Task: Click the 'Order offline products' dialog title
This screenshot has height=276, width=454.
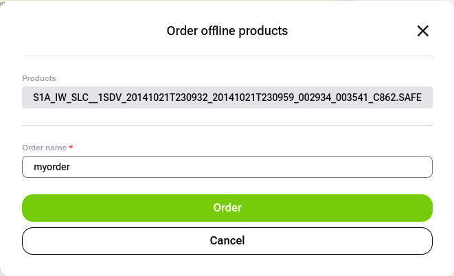Action: coord(227,31)
